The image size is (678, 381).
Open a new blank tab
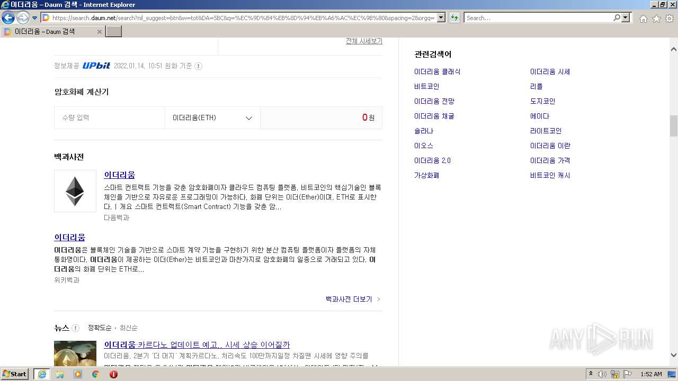pos(114,32)
